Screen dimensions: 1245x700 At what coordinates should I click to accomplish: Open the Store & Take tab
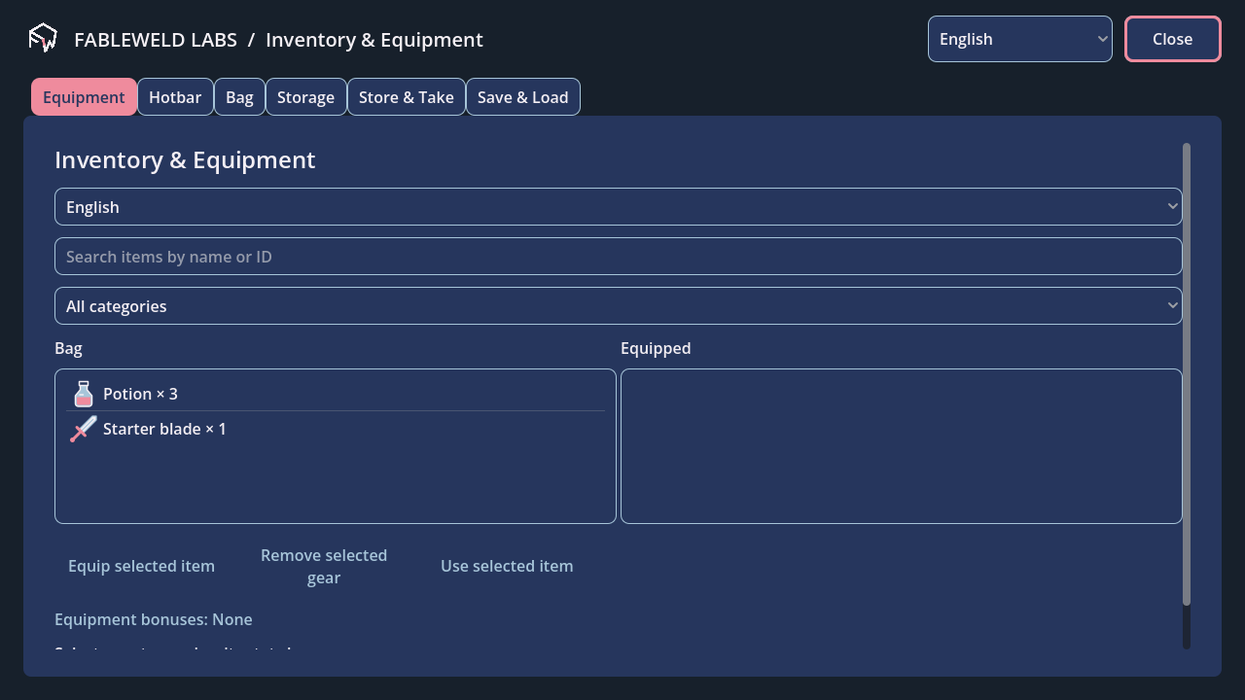(x=407, y=97)
